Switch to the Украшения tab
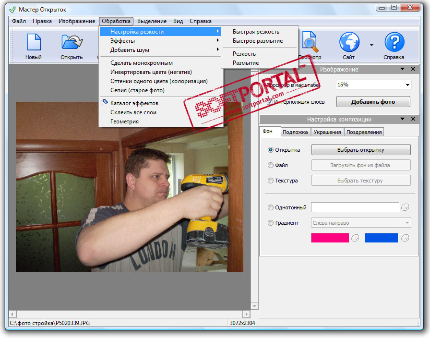Screen dimensions: 430x339 327,132
